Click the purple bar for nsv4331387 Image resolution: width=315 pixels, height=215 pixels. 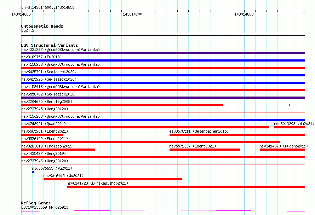163,53
